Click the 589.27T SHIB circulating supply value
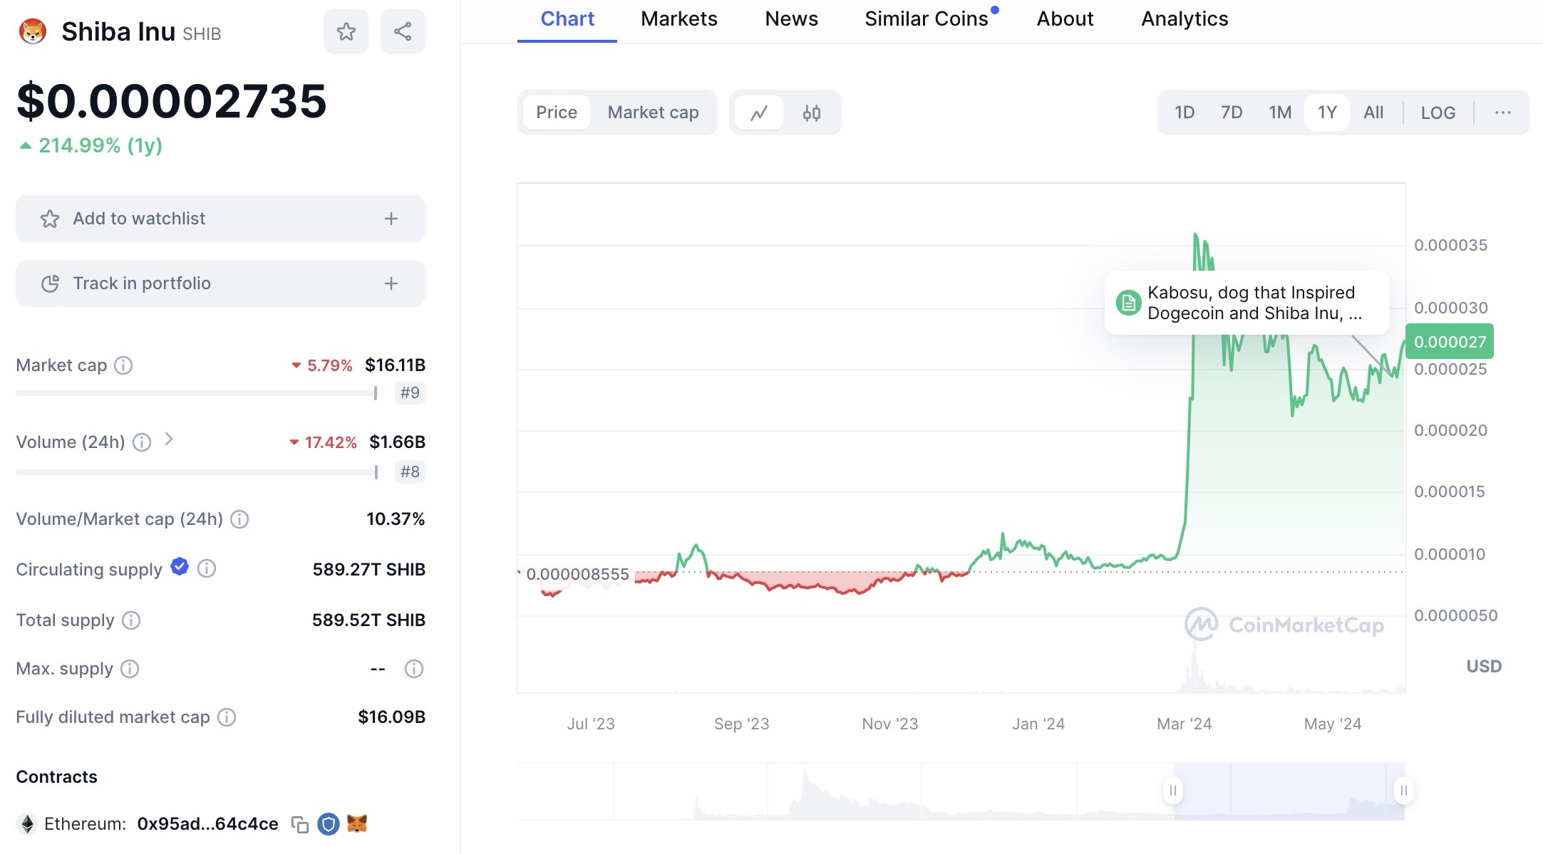1543x854 pixels. 368,570
